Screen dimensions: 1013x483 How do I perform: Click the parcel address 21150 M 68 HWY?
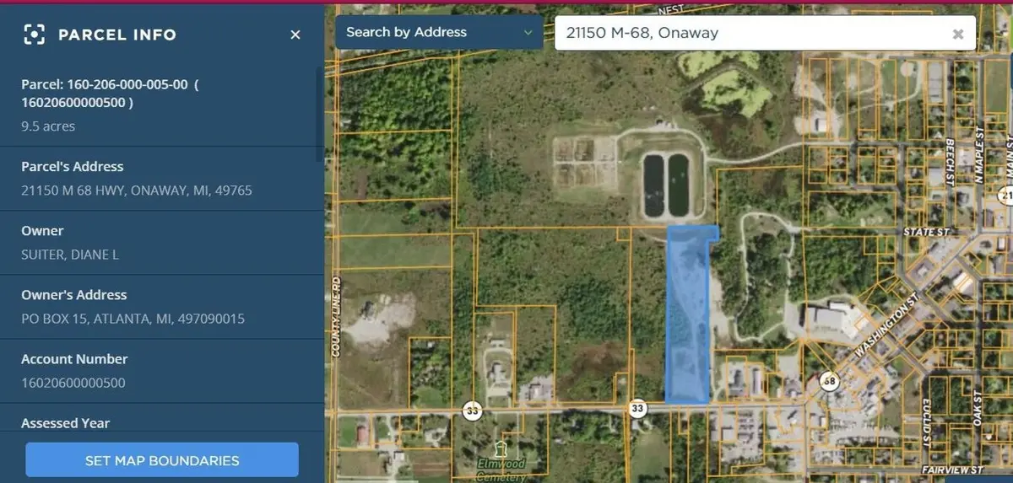point(136,191)
